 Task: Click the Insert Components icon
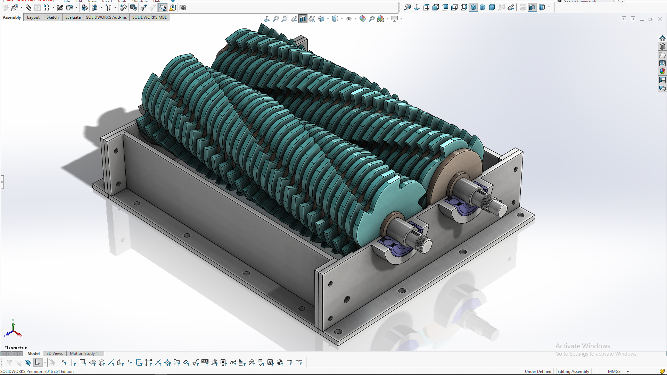coord(15,8)
